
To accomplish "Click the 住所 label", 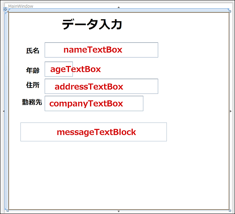I will (33, 85).
